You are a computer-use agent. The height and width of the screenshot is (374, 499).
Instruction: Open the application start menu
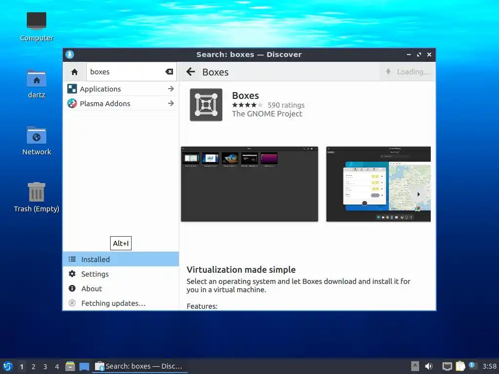pyautogui.click(x=8, y=366)
